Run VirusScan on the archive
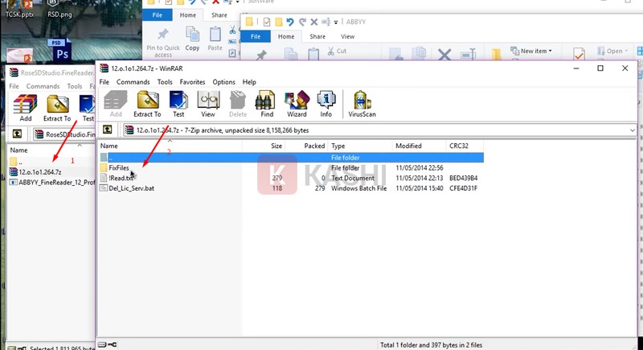This screenshot has width=643, height=350. click(x=362, y=105)
